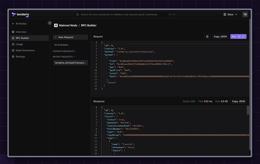Collapse the Recent Requests section

tap(64, 57)
